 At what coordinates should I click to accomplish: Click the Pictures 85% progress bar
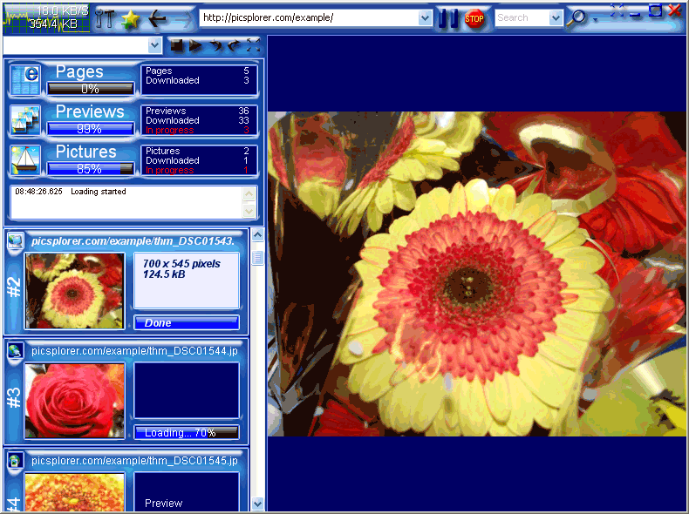pyautogui.click(x=91, y=169)
